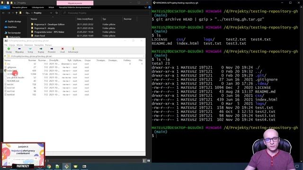Open the green document app on the taskbar
Image resolution: width=303 pixels, height=170 pixels.
click(x=57, y=166)
